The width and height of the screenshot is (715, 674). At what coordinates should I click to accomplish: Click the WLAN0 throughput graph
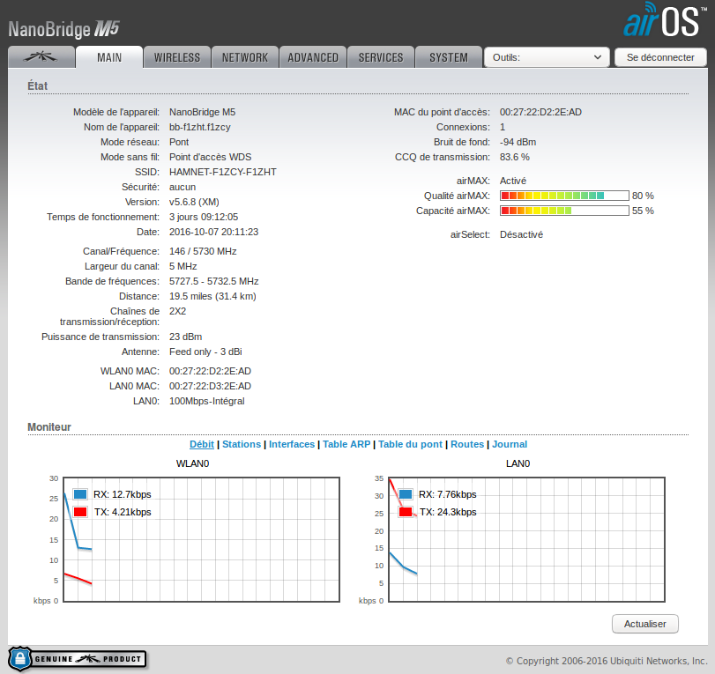(202, 539)
